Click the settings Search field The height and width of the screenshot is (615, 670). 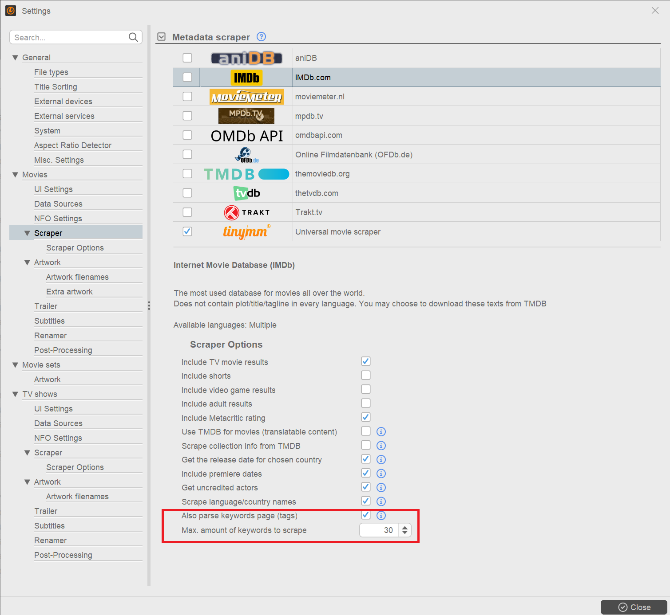pyautogui.click(x=76, y=37)
